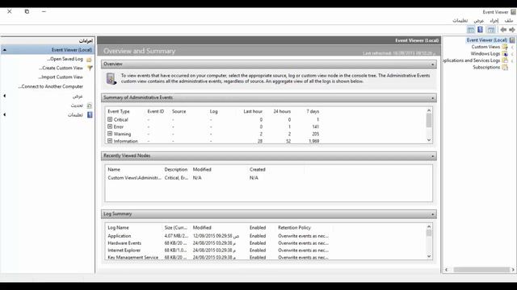Image resolution: width=517 pixels, height=290 pixels.
Task: Click the Custom Views folder icon
Action: tap(505, 47)
